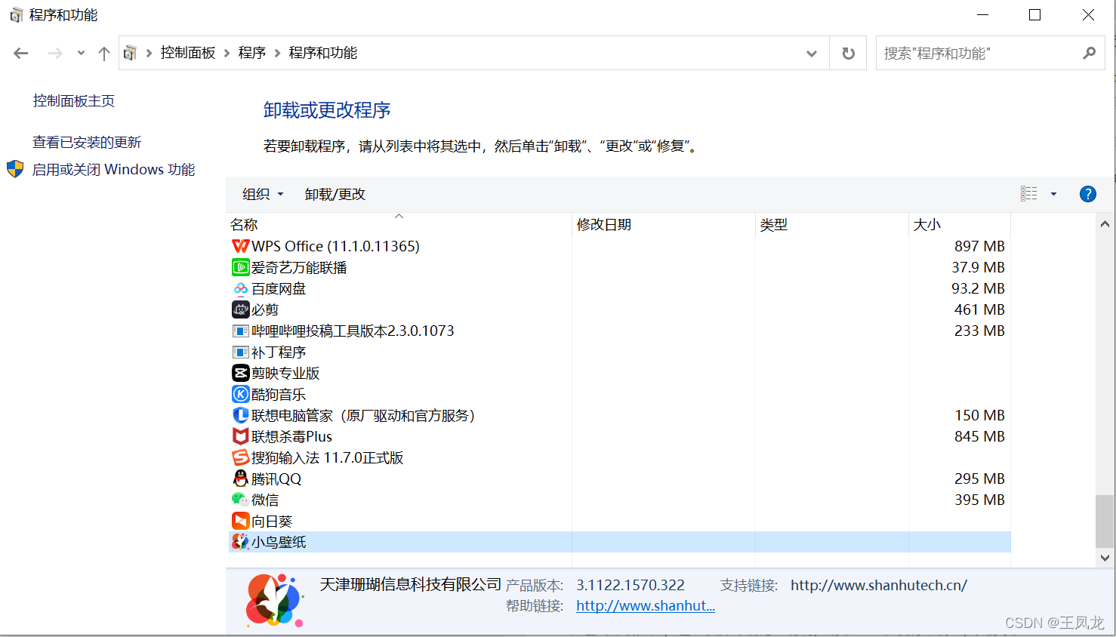Click the http://www.shanhutech.cn/ support link text
Viewport: 1116px width, 637px height.
(879, 585)
